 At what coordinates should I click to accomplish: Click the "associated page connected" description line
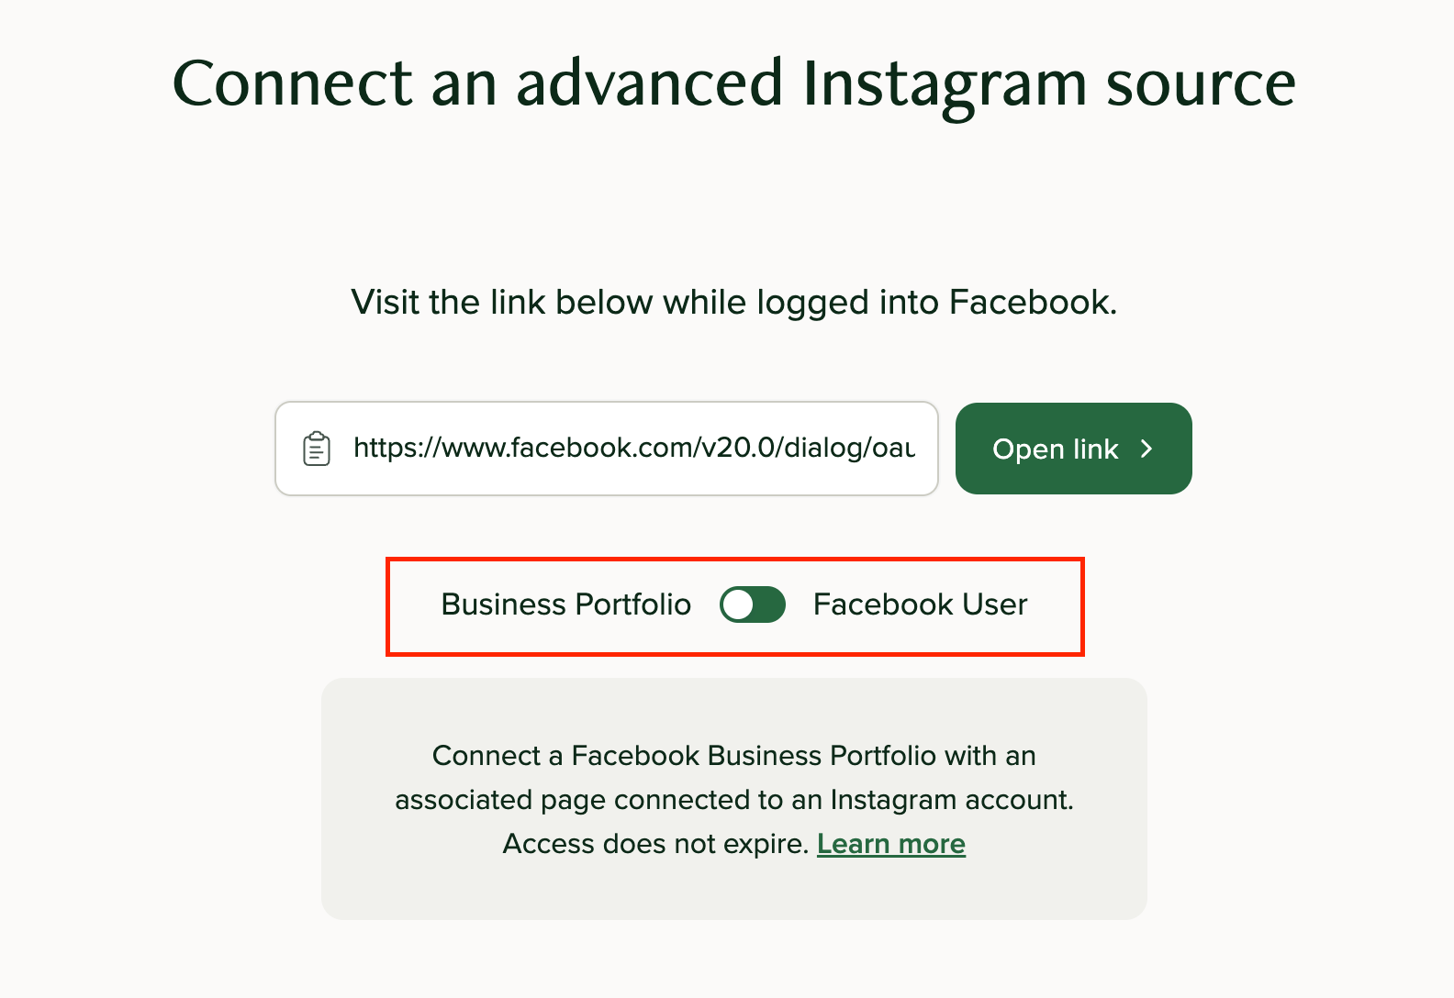click(x=733, y=800)
